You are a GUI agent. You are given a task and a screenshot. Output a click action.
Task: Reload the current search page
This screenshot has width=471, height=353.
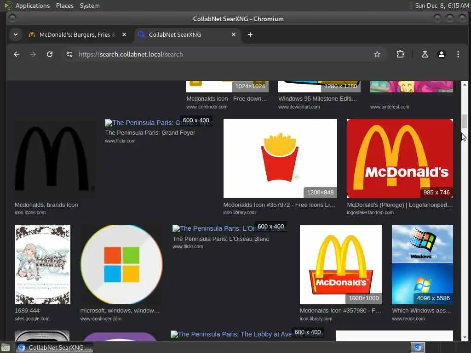tap(50, 54)
